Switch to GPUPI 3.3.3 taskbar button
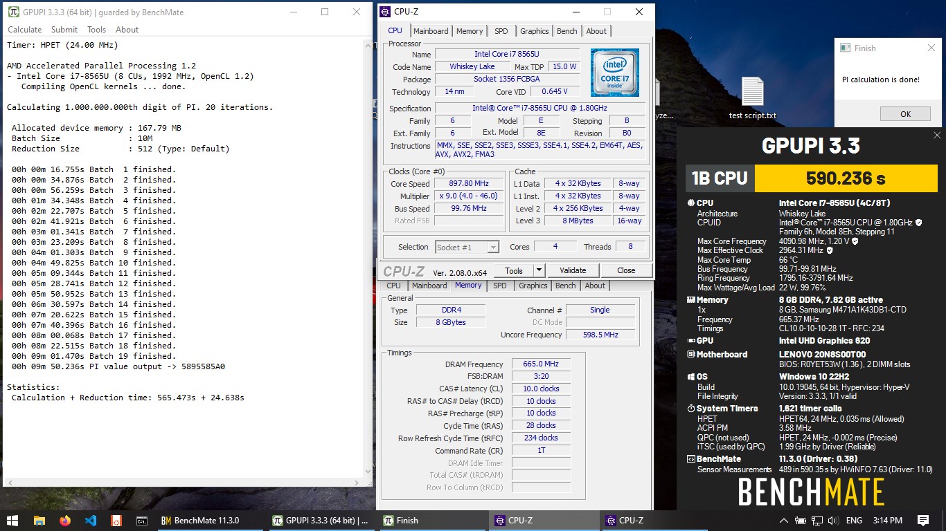The image size is (946, 531). (x=323, y=521)
